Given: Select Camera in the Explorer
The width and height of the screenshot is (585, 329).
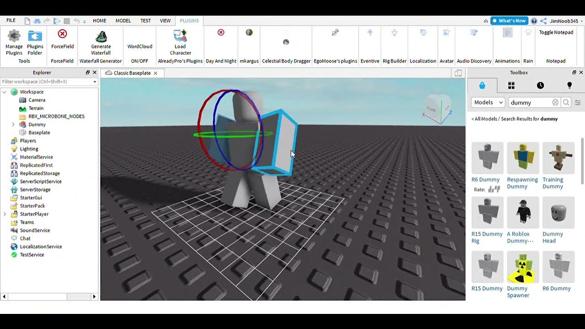Looking at the screenshot, I should (37, 100).
